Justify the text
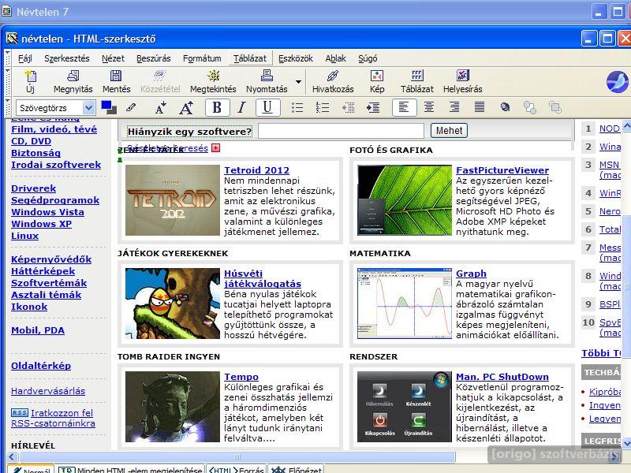 480,107
